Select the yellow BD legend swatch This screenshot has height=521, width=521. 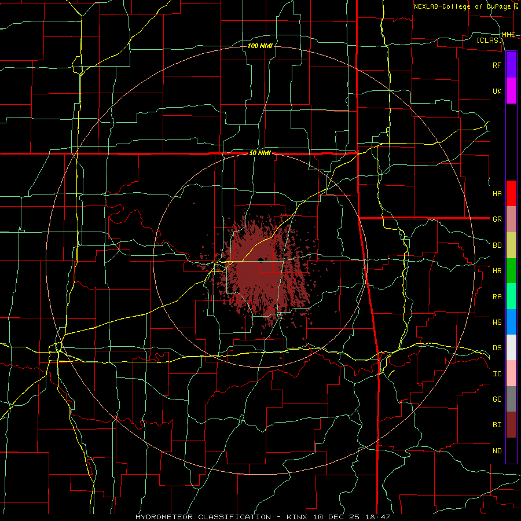pos(511,245)
